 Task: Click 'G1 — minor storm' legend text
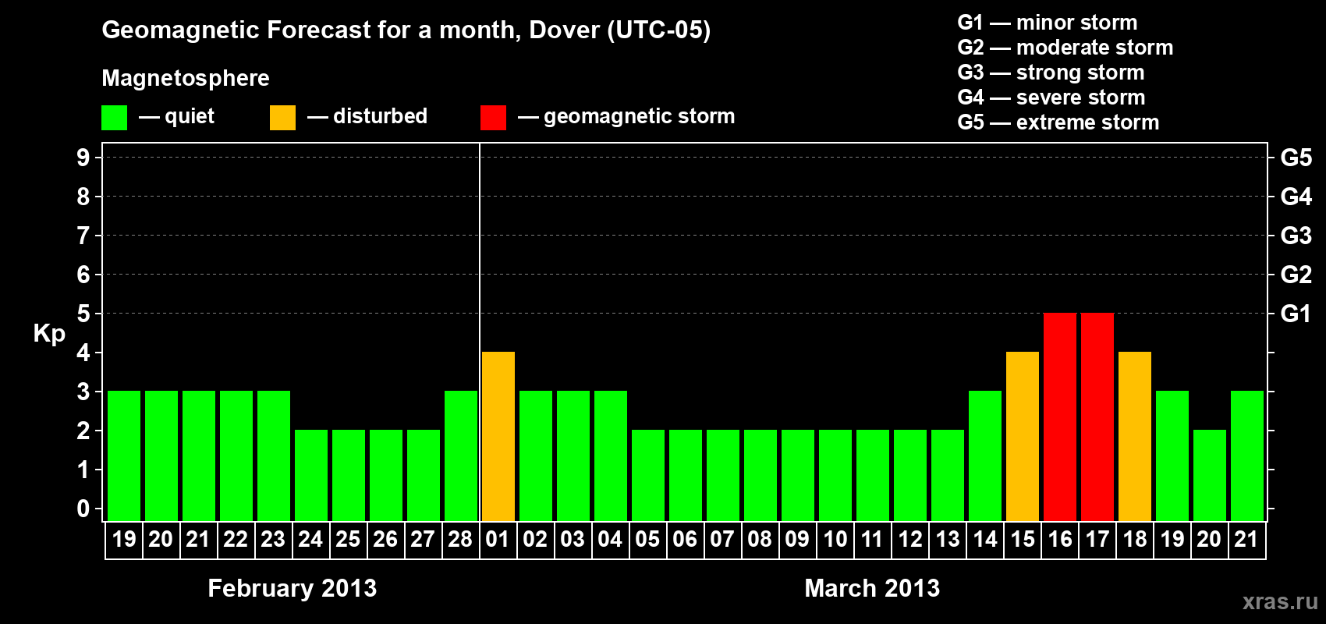tap(1048, 23)
